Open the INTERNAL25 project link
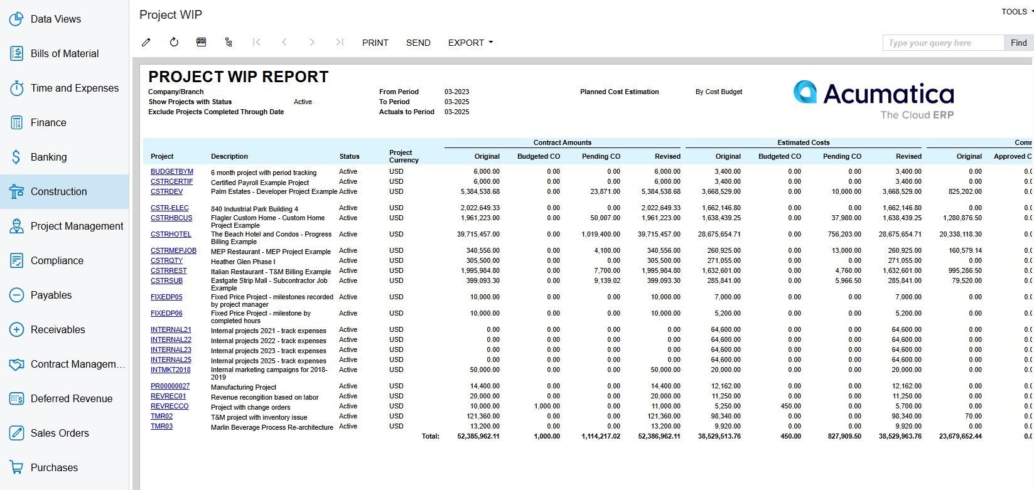This screenshot has width=1034, height=490. (171, 360)
